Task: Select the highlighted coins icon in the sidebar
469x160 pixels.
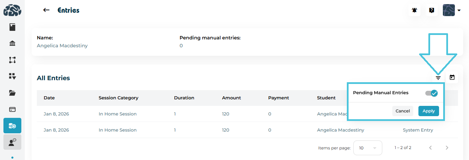Action: 12,126
